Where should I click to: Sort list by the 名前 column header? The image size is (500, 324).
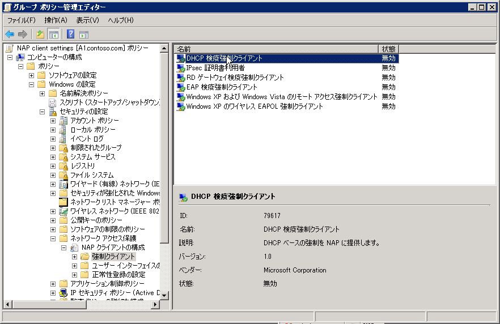276,49
